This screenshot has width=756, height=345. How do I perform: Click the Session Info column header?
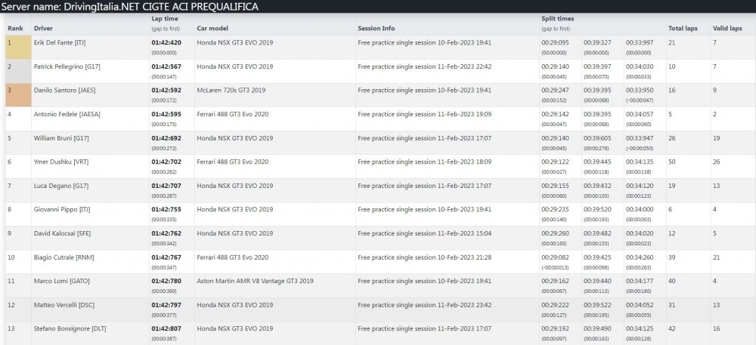click(x=376, y=29)
